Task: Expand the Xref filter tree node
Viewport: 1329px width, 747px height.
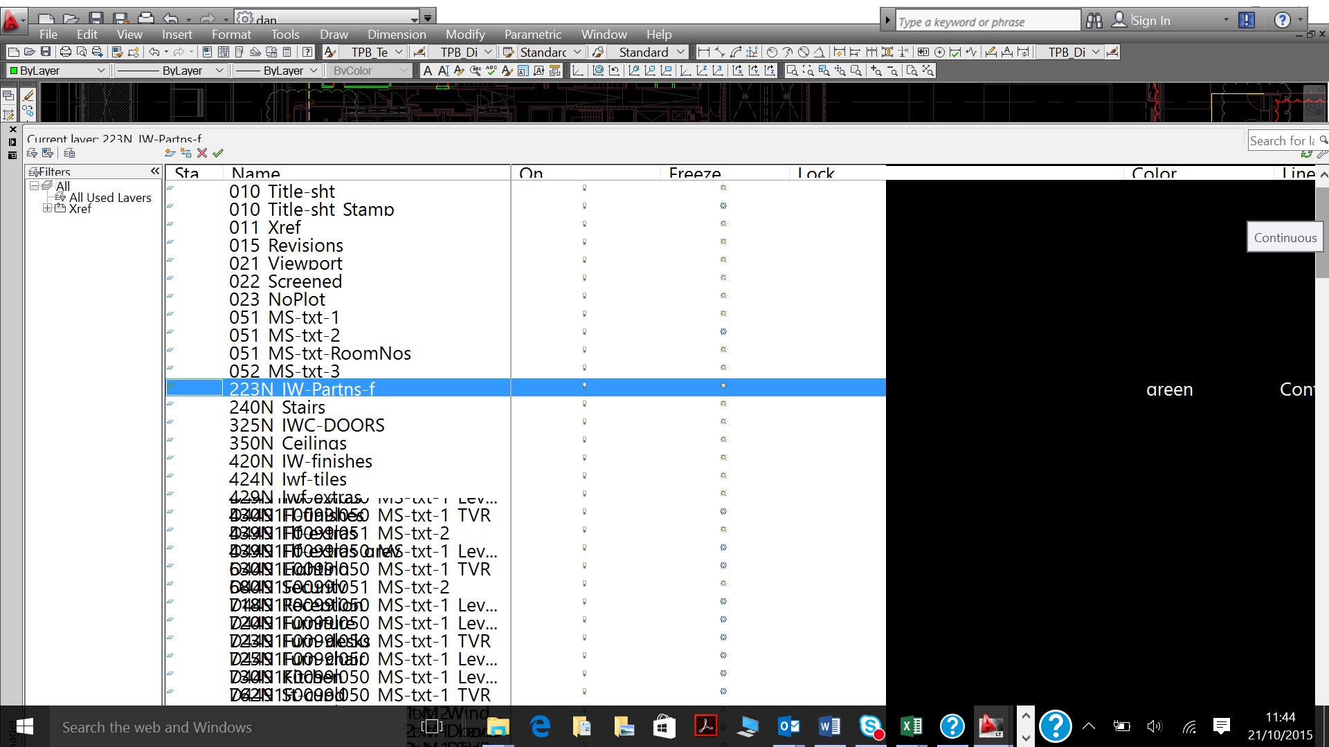Action: point(46,208)
